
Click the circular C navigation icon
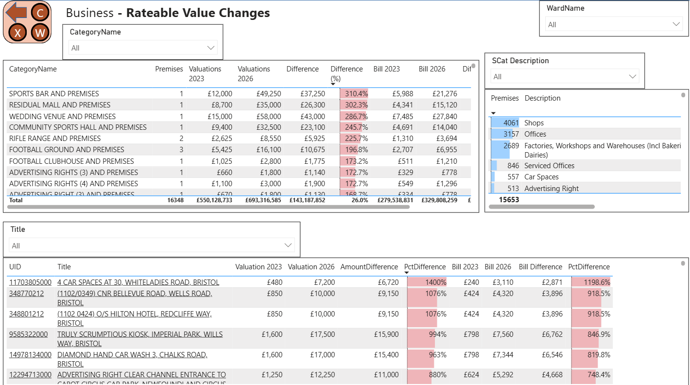click(x=40, y=13)
